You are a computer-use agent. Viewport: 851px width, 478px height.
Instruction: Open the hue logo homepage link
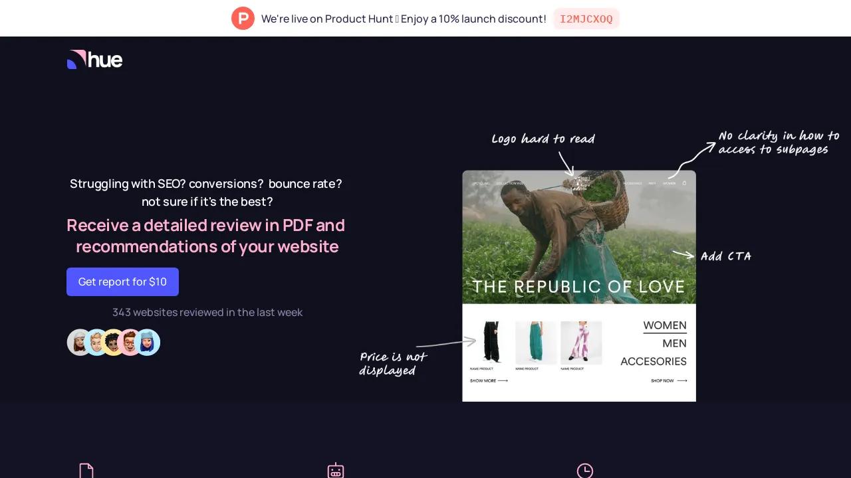click(94, 60)
